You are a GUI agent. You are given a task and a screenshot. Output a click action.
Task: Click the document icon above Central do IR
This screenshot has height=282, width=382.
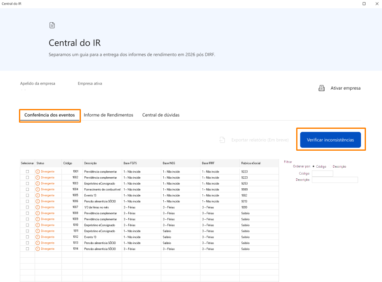click(x=52, y=25)
